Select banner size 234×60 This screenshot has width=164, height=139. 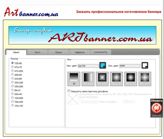click(12, 78)
